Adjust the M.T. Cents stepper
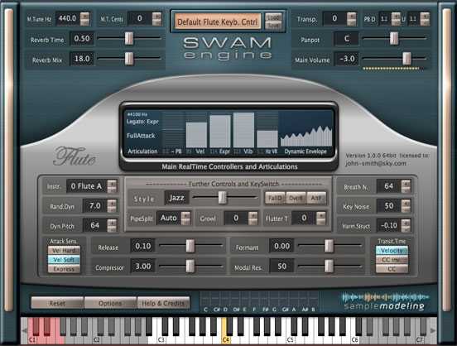Viewport: 457px width, 346px height. pos(156,19)
